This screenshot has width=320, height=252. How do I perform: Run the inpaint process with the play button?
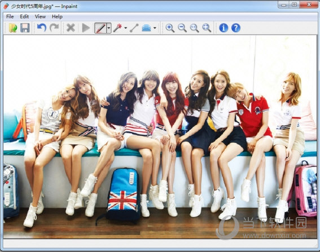[x=86, y=28]
